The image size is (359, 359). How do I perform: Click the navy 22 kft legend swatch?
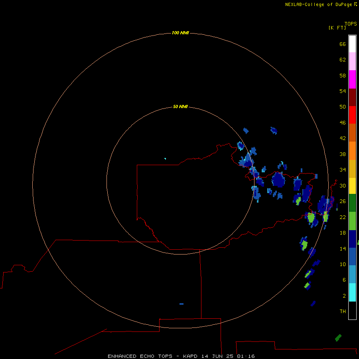(x=352, y=239)
